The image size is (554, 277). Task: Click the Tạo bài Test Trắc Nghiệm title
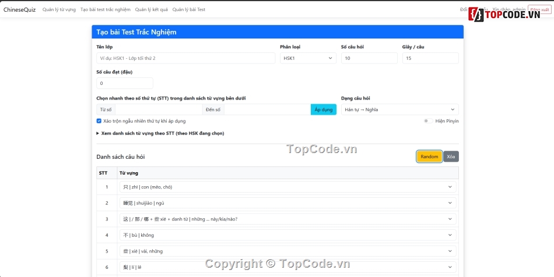tap(136, 32)
